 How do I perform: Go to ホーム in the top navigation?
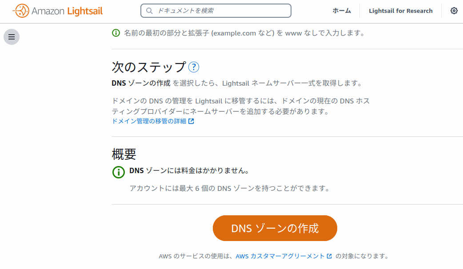(342, 11)
